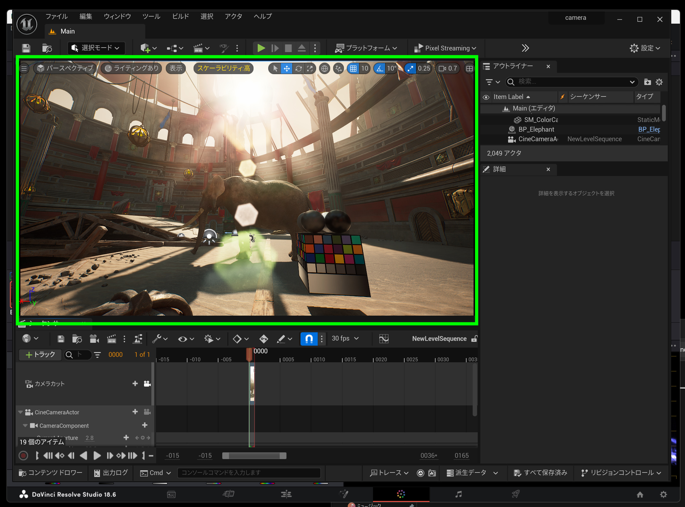Open the ファイル menu

click(56, 16)
